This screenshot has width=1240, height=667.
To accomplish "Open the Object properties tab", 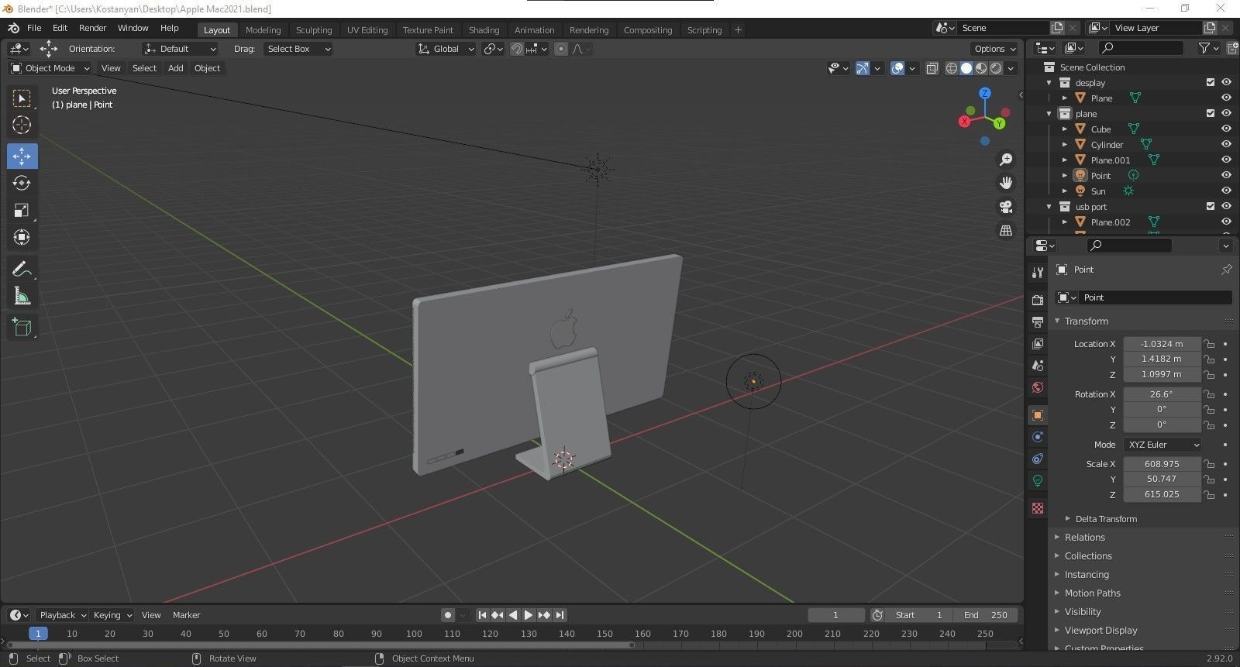I will click(1038, 415).
